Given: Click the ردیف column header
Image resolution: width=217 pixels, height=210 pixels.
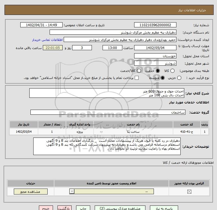Looking at the screenshot, I should tap(205, 124).
